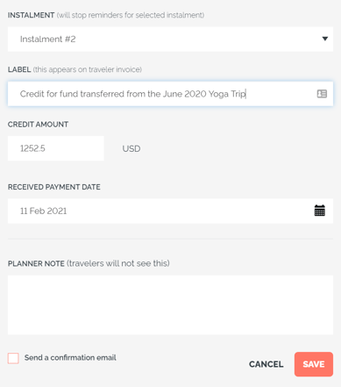This screenshot has width=341, height=387.
Task: Select the Received Payment Date field
Action: pos(170,211)
